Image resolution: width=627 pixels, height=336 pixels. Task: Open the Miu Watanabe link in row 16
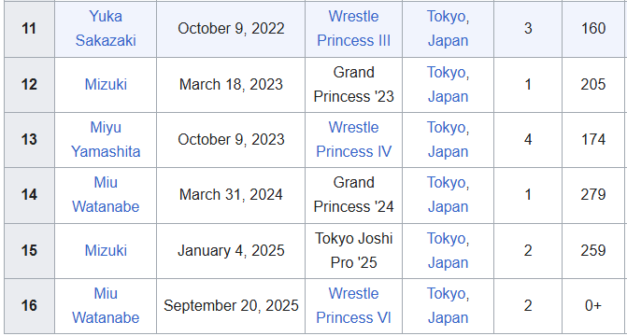pyautogui.click(x=106, y=305)
